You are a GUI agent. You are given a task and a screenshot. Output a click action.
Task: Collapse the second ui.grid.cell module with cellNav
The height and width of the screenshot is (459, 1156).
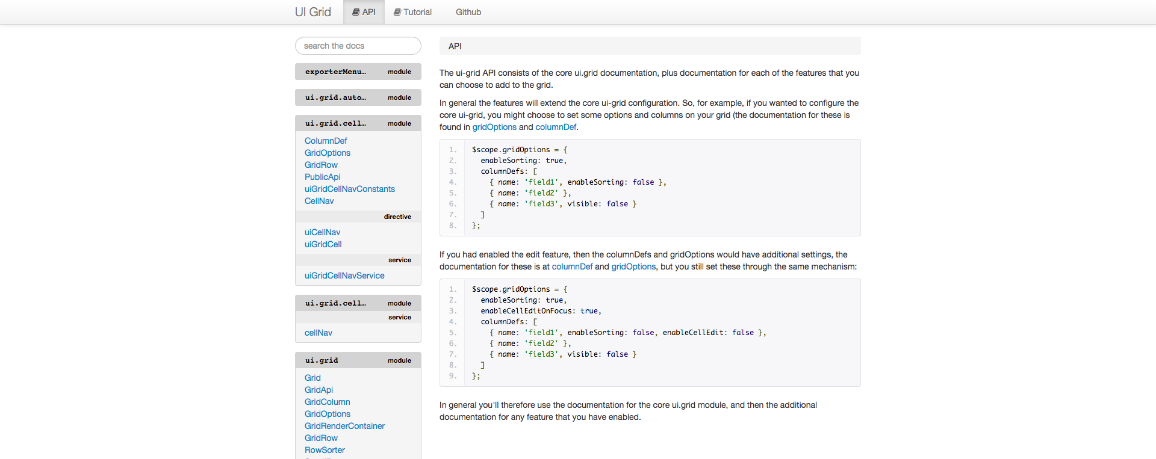pos(358,303)
